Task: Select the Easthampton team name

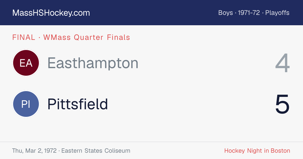Action: 93,63
